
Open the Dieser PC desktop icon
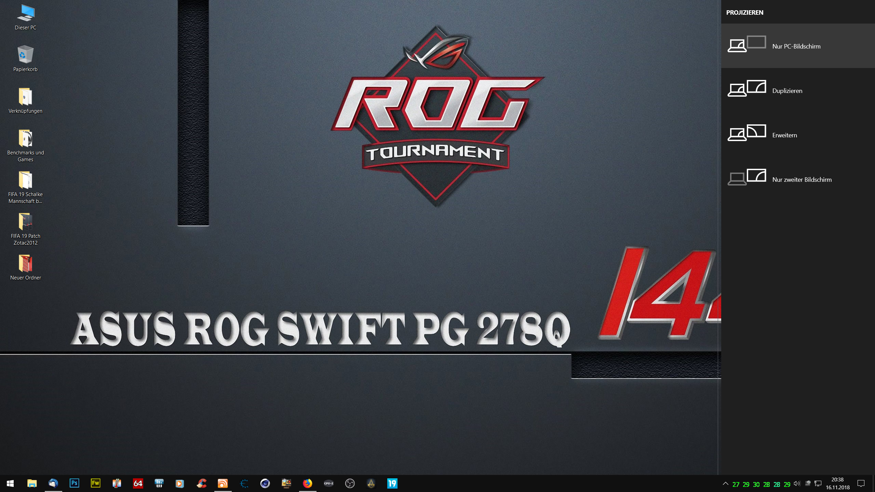pyautogui.click(x=26, y=17)
